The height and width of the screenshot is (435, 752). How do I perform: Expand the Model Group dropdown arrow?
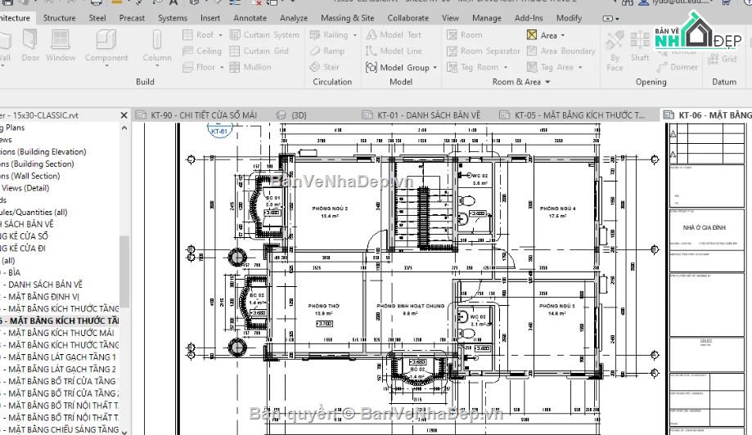pyautogui.click(x=435, y=68)
